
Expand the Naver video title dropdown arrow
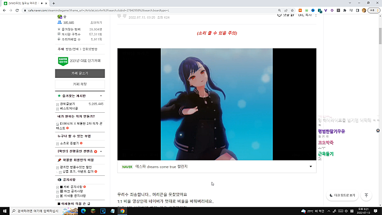point(311,166)
